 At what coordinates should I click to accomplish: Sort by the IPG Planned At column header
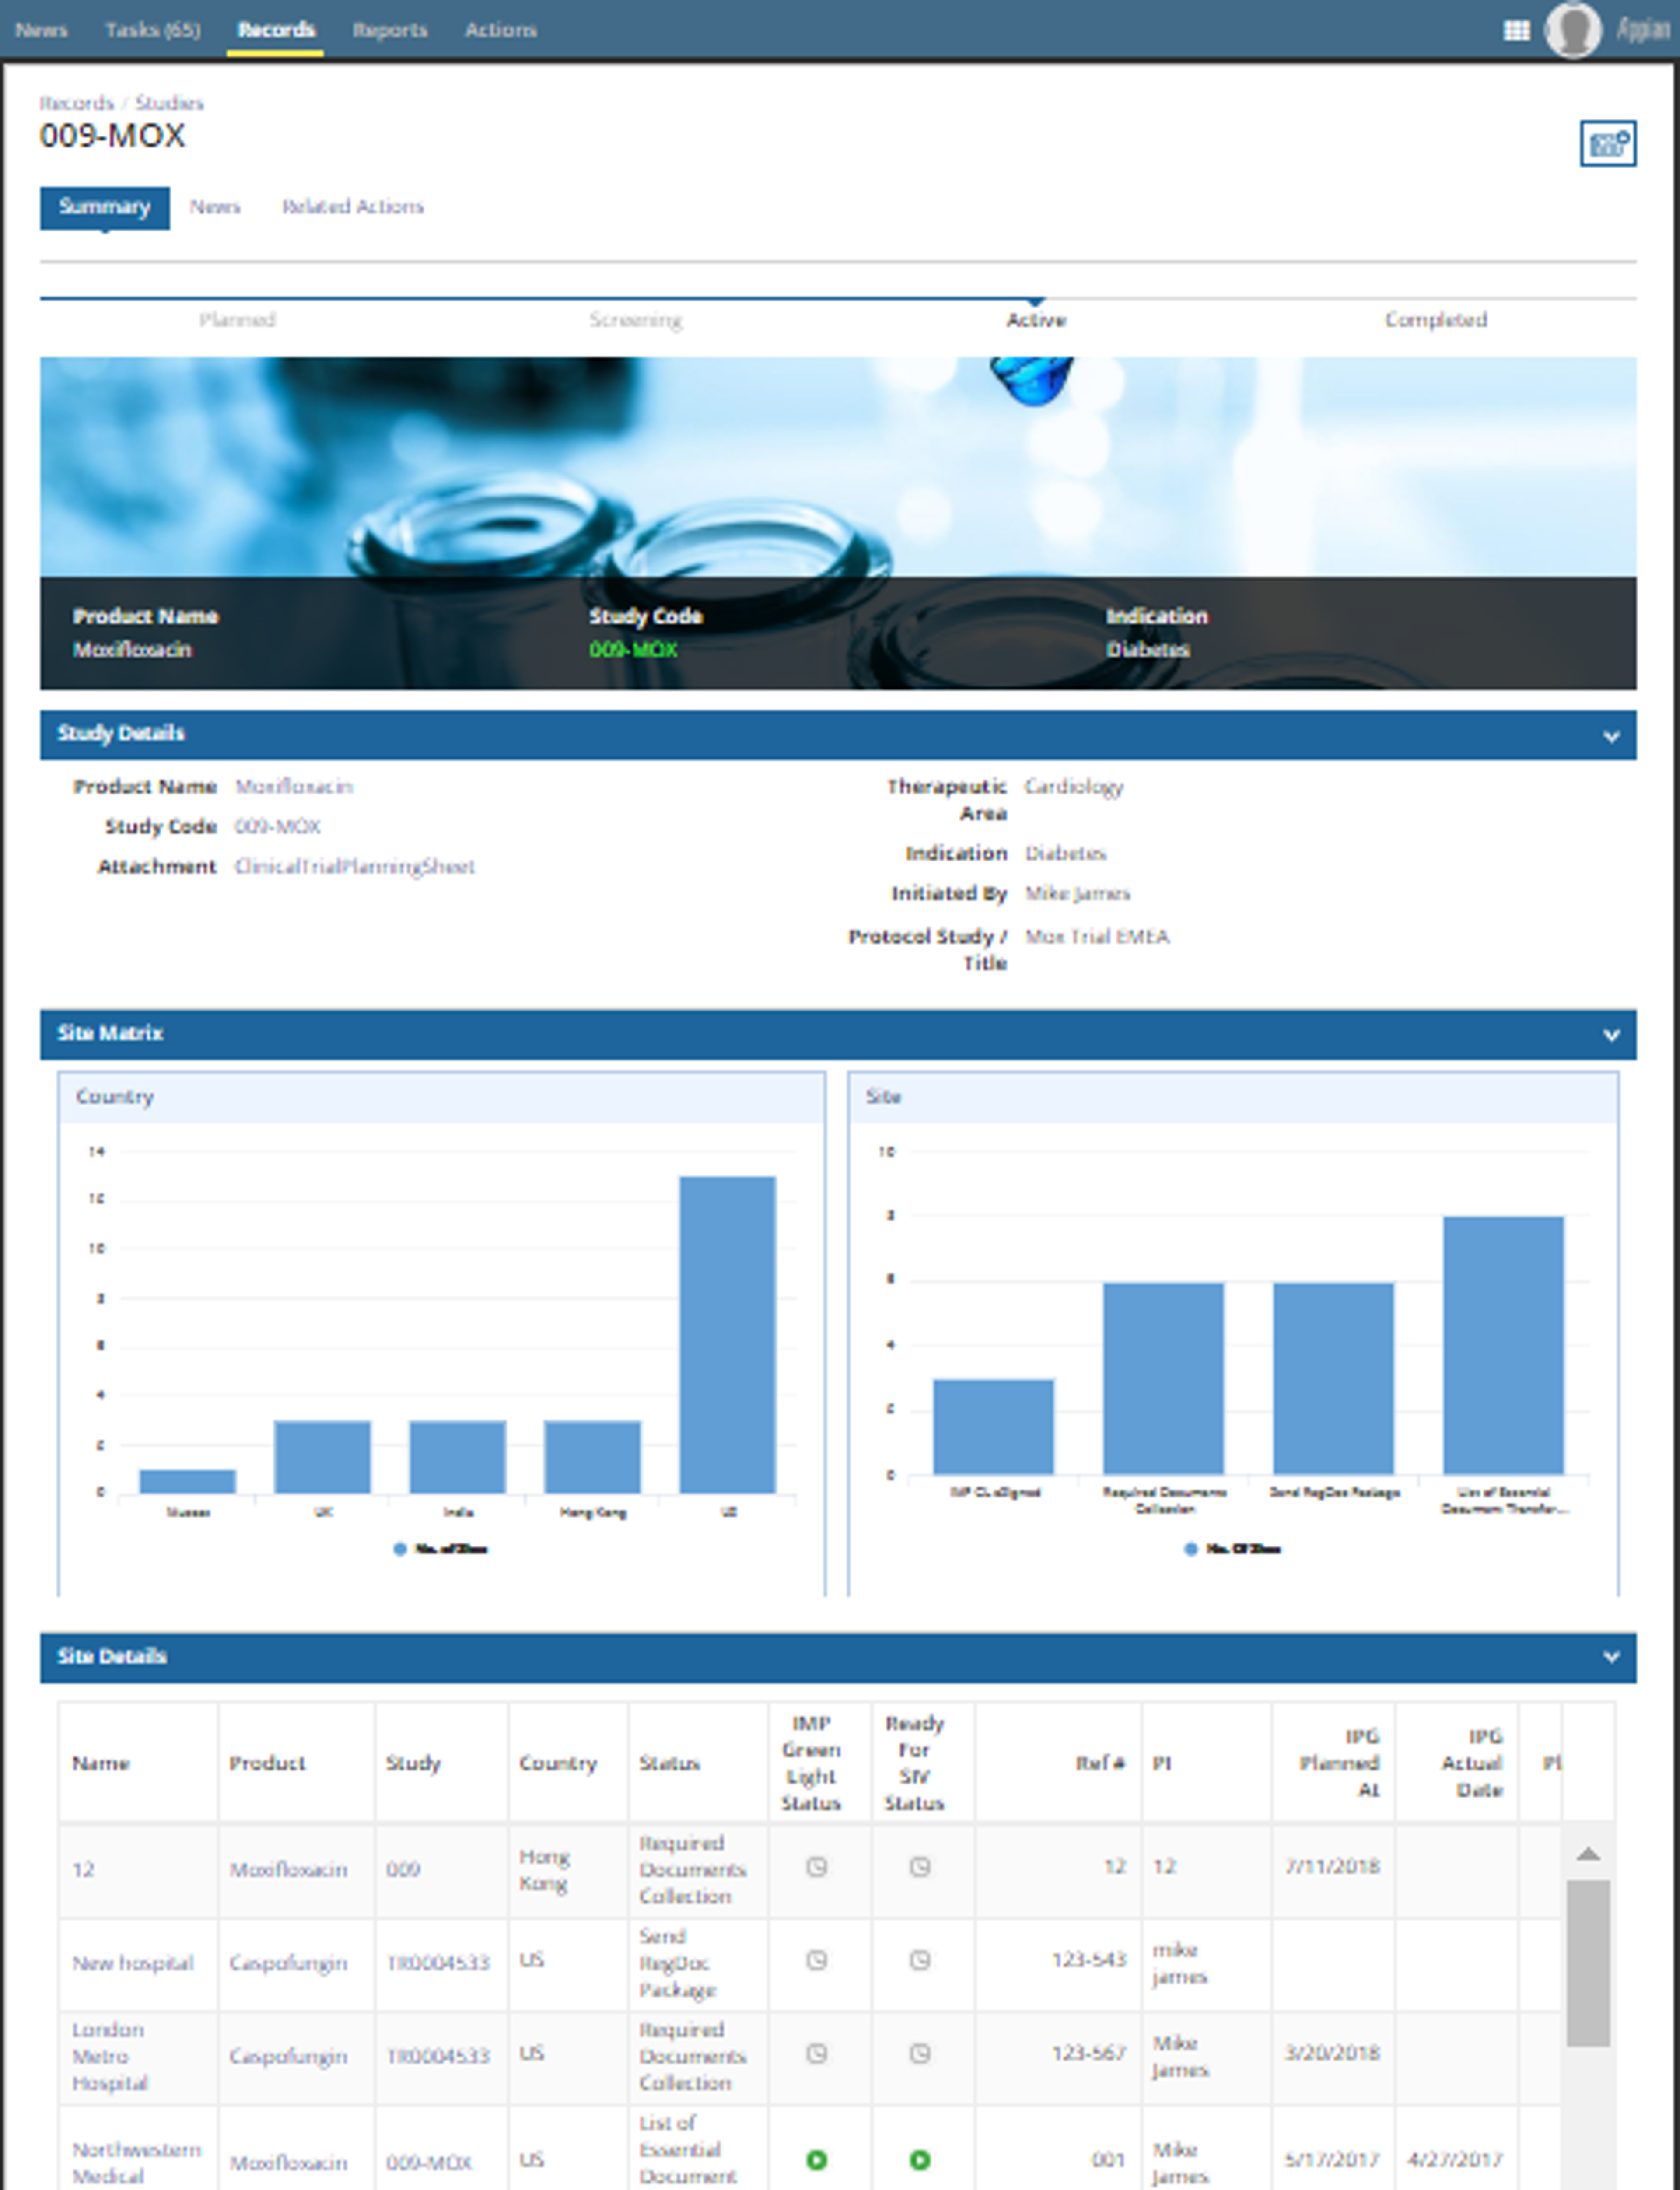pos(1339,1763)
